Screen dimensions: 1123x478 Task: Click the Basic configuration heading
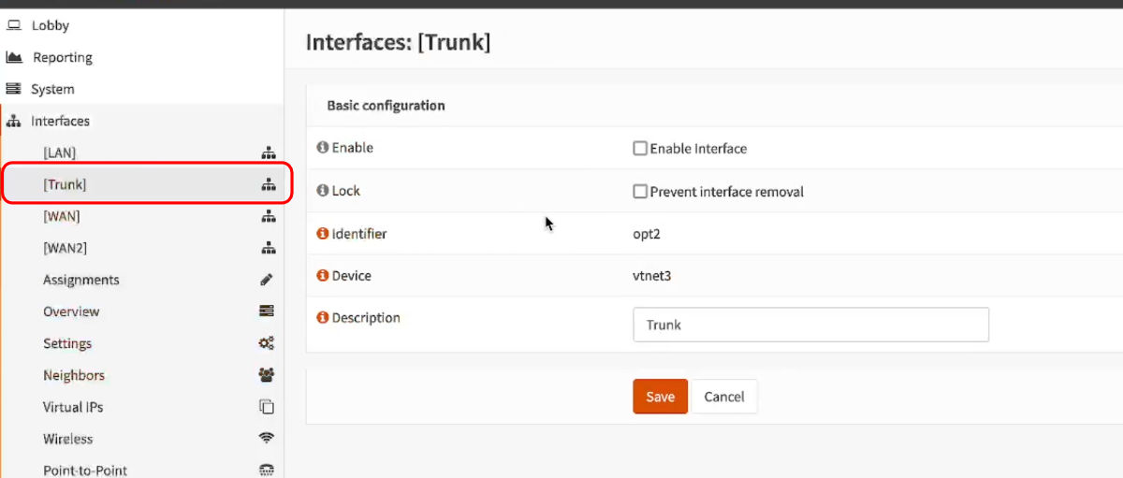tap(386, 106)
